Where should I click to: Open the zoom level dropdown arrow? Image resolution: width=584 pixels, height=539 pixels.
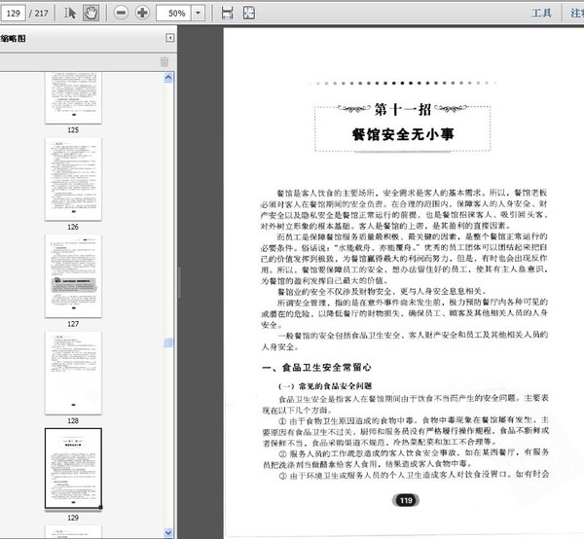pos(199,14)
